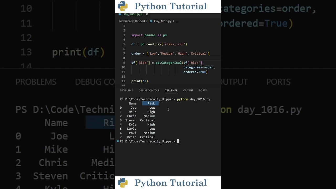336x189 pixels.
Task: Click Day_1016.py in breadcrumb path
Action: pyautogui.click(x=163, y=21)
